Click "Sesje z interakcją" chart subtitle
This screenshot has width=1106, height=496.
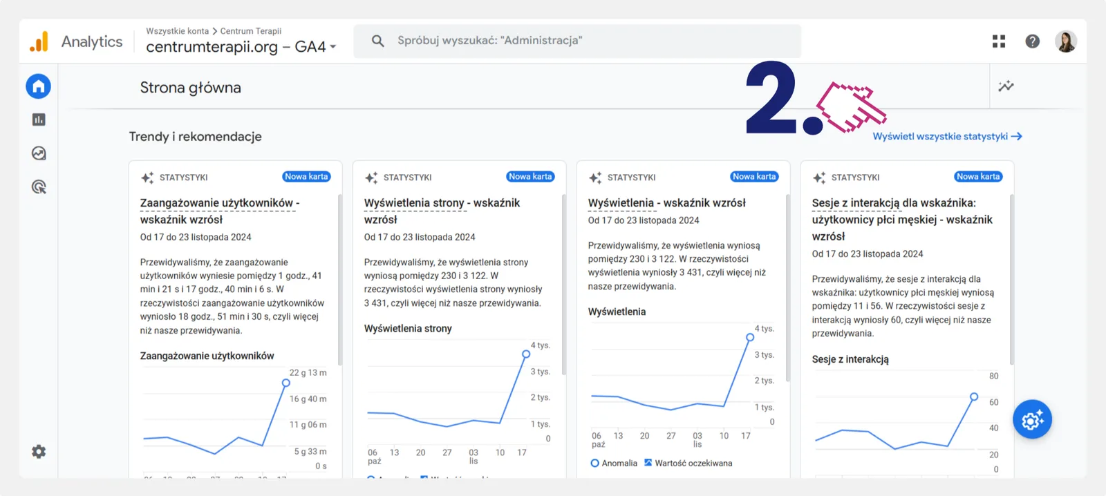tap(850, 359)
